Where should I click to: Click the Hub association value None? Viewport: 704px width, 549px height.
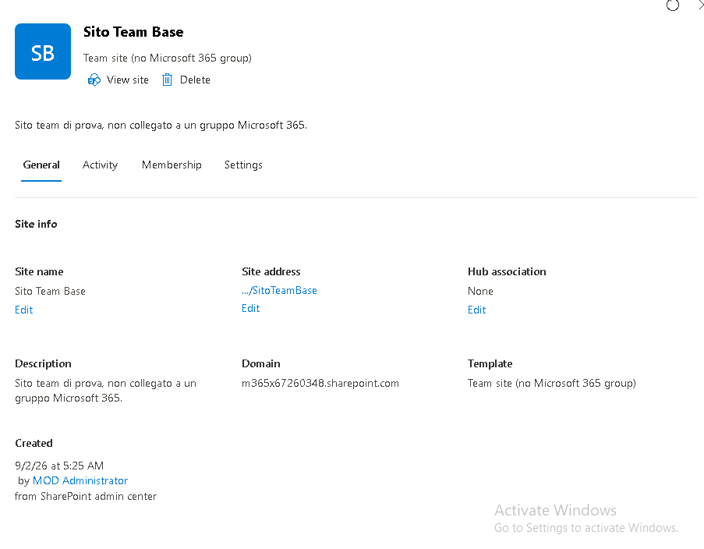coord(480,291)
